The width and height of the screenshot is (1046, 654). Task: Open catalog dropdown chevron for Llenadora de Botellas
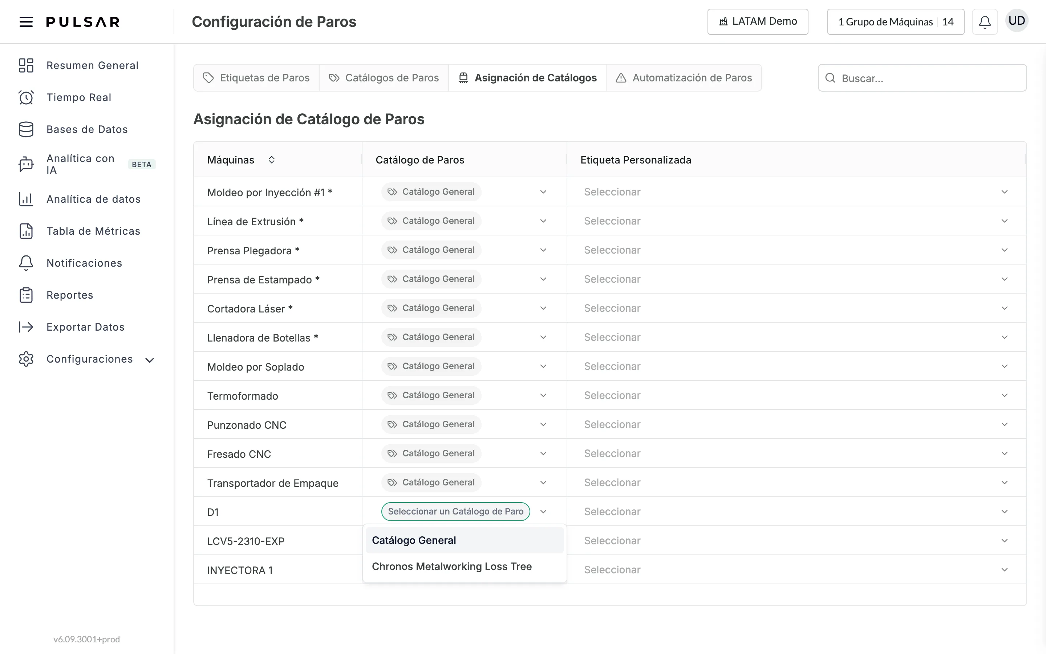(543, 337)
